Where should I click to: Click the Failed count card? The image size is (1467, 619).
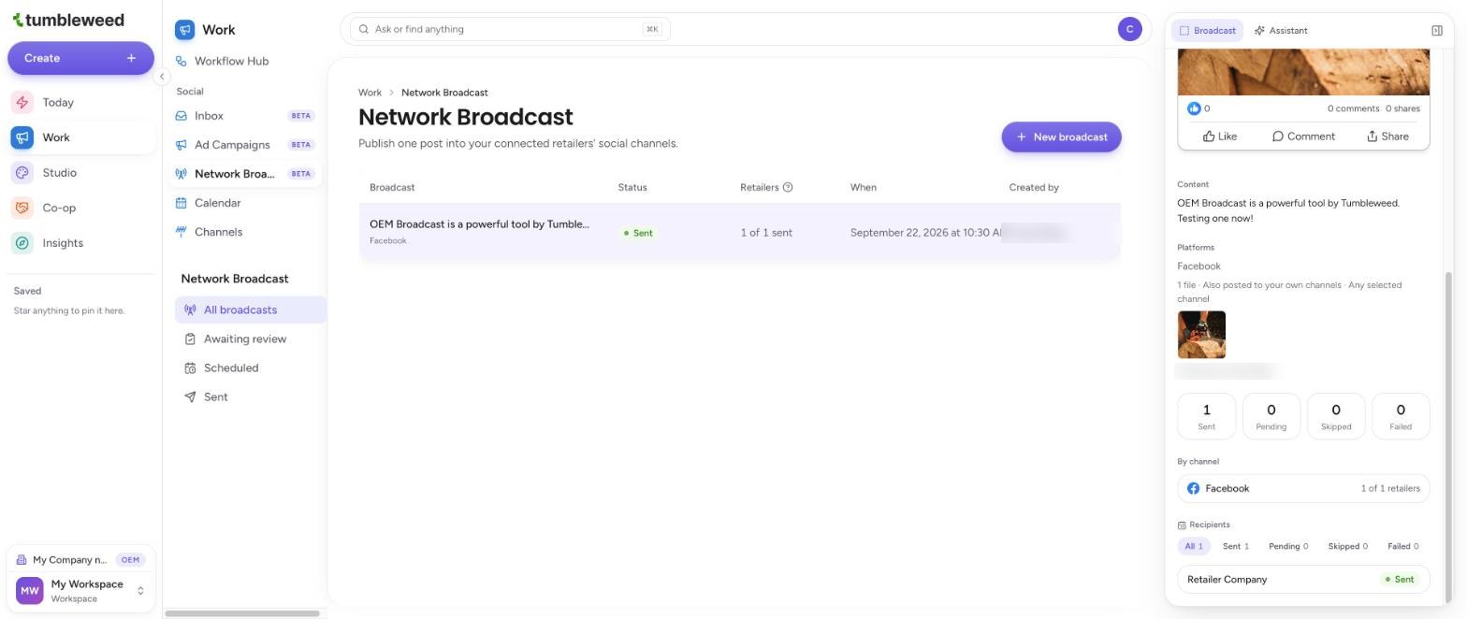click(1401, 416)
